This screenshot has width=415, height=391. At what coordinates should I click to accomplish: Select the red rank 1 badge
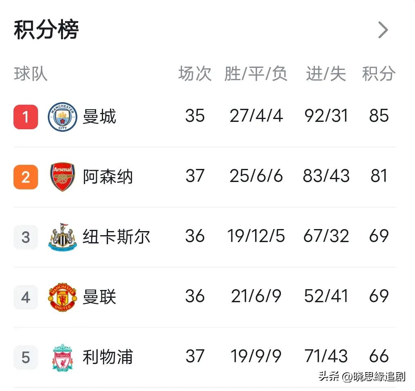25,117
